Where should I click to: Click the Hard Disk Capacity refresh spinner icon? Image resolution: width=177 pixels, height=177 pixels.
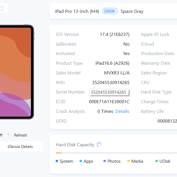tap(99, 145)
